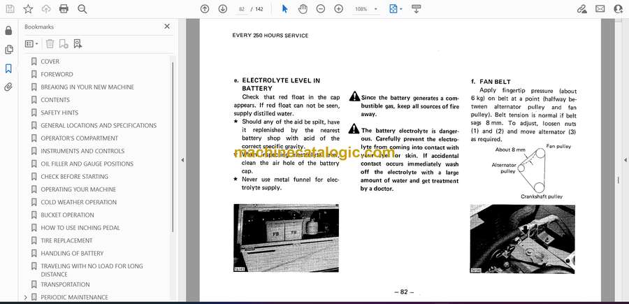Image resolution: width=629 pixels, height=304 pixels.
Task: Jump to BUCKET OPERATION bookmark
Action: (x=67, y=215)
